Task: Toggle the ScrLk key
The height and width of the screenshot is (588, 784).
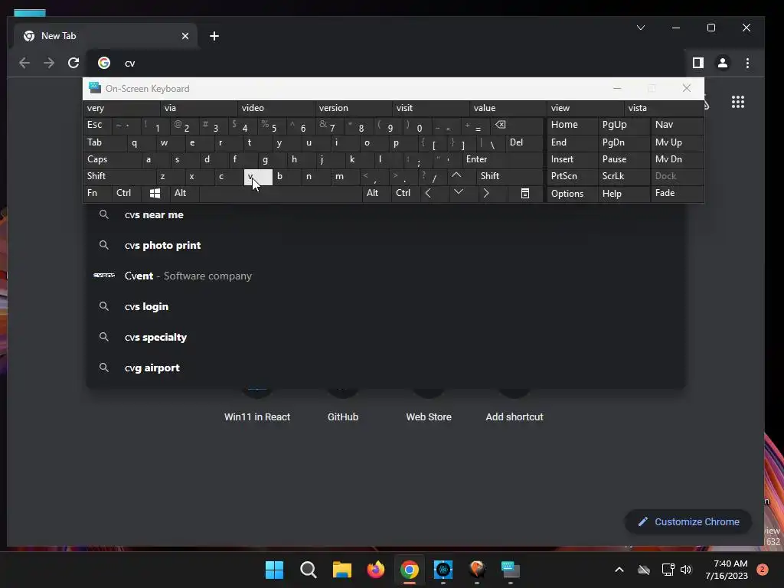Action: coord(623,176)
